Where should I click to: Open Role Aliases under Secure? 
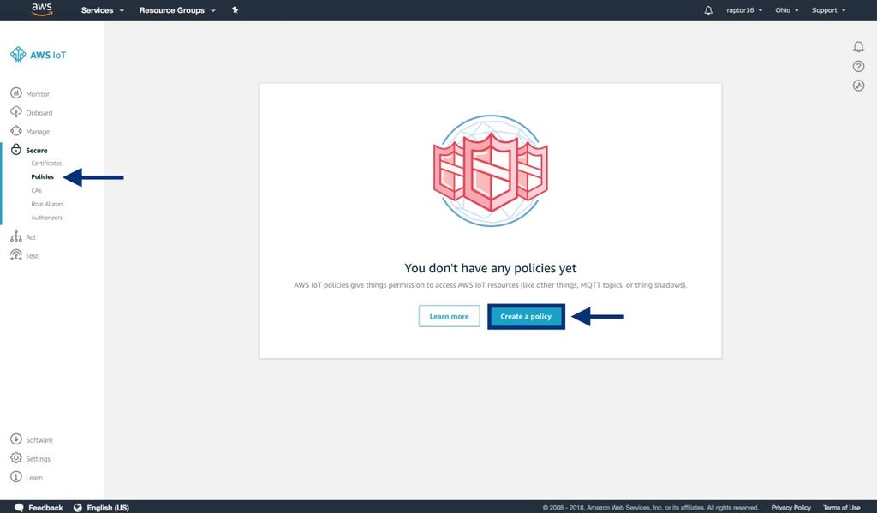[x=48, y=204]
